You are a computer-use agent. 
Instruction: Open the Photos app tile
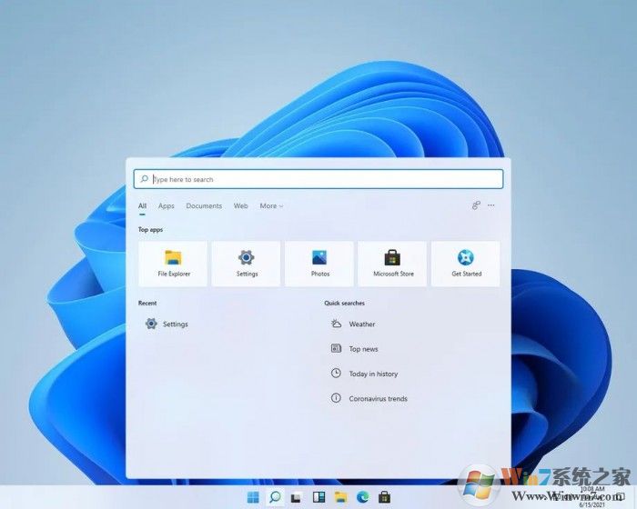click(319, 264)
